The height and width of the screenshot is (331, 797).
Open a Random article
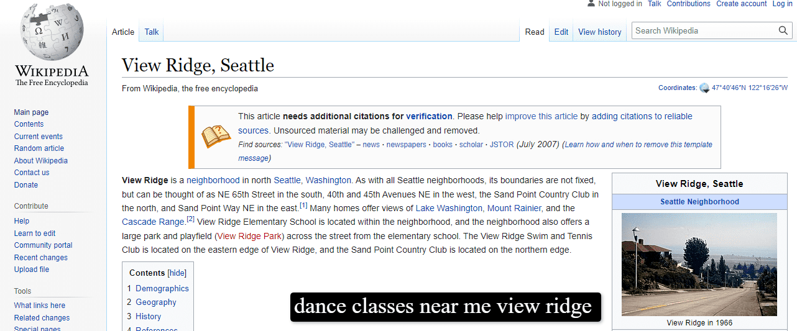[39, 148]
